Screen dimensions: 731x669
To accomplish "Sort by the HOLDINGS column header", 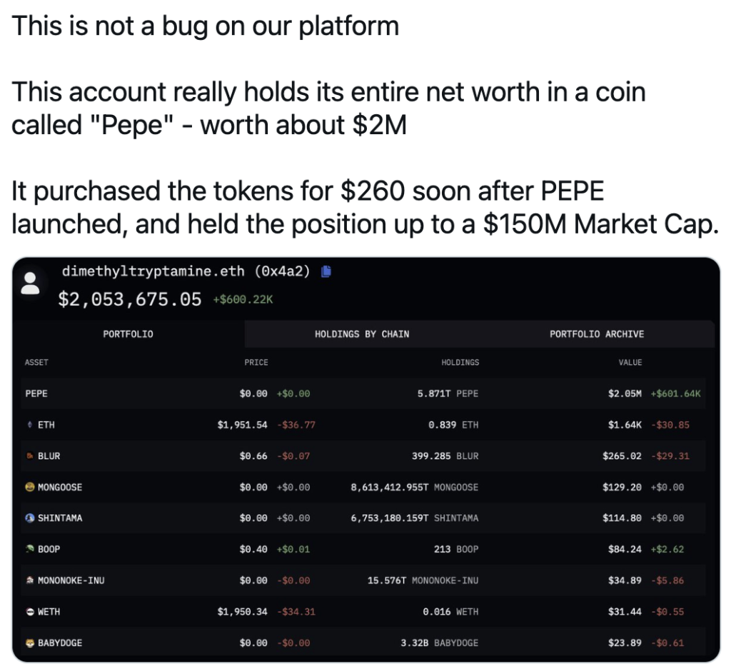I will [460, 362].
